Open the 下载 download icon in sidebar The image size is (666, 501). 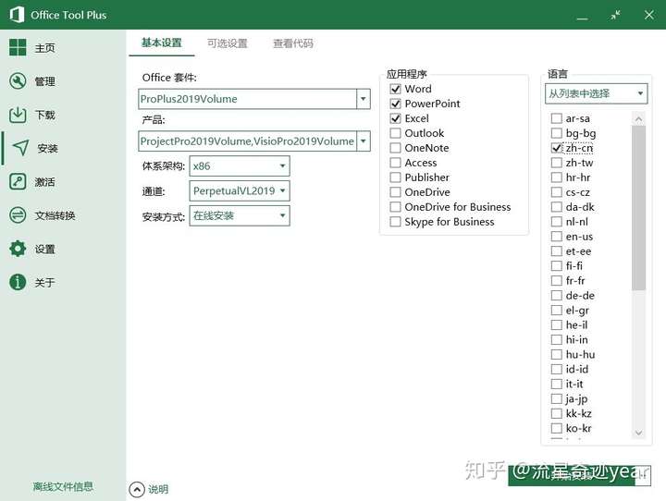click(18, 115)
